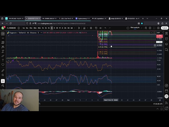Select the crosshair cursor tool
Screen dimensions: 169x127
point(3,34)
